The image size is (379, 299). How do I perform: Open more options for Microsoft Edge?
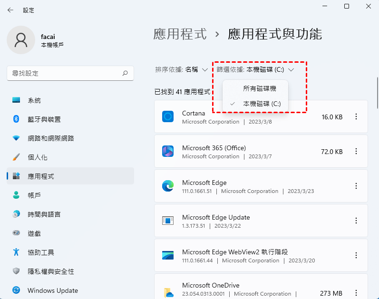(356, 186)
